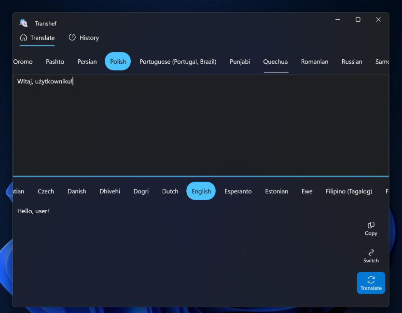Minimize the Transhef window
Viewport: 402px width, 313px height.
[338, 19]
